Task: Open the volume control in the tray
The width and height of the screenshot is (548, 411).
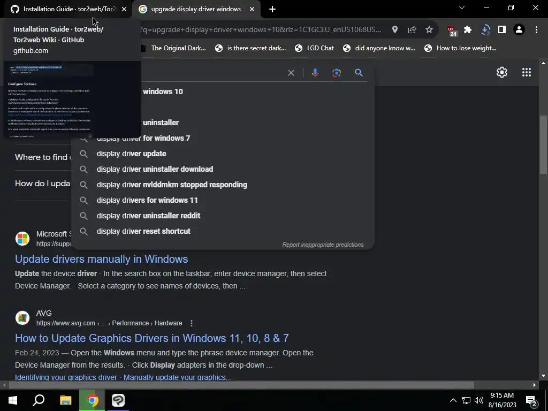Action: click(x=479, y=400)
